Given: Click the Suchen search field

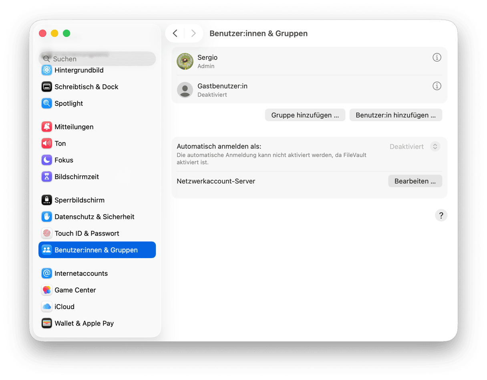Looking at the screenshot, I should (x=97, y=59).
